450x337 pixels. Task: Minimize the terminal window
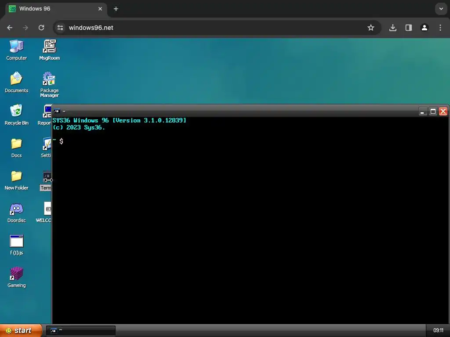pyautogui.click(x=422, y=111)
